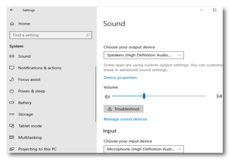Open the Battery icon entry
The image size is (230, 160).
(x=12, y=103)
